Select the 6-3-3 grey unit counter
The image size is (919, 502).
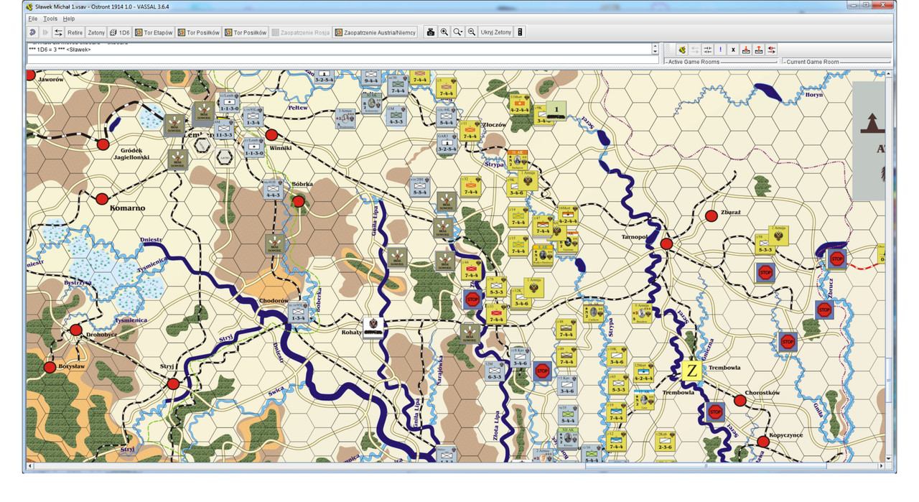point(494,371)
